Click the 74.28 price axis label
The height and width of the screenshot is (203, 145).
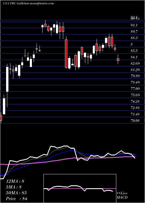[x=135, y=101]
